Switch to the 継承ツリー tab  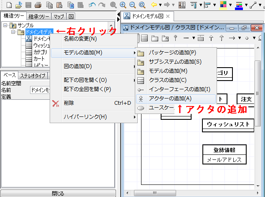pos(39,17)
